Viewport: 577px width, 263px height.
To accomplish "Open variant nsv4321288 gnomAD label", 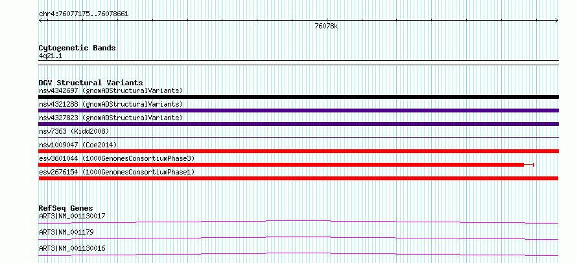I will tap(111, 104).
